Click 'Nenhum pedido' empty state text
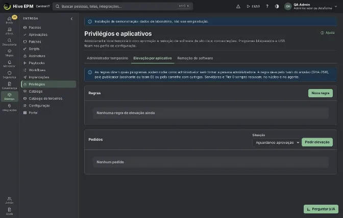 tap(110, 162)
